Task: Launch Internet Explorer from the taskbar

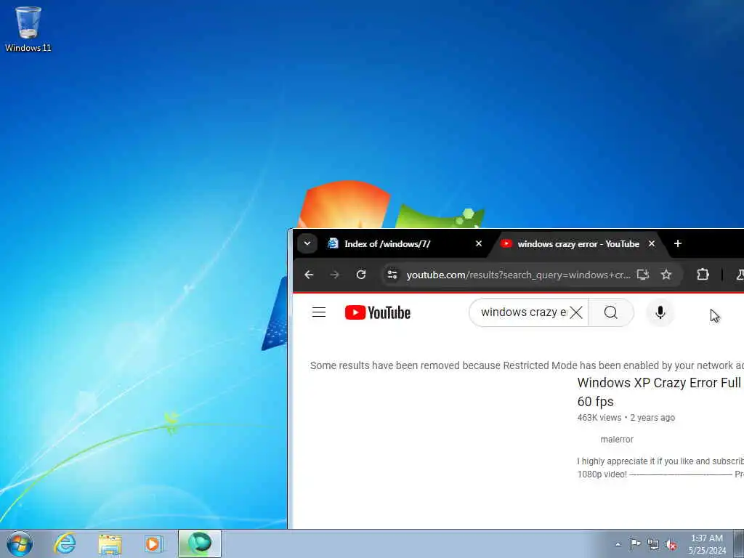Action: pyautogui.click(x=65, y=543)
